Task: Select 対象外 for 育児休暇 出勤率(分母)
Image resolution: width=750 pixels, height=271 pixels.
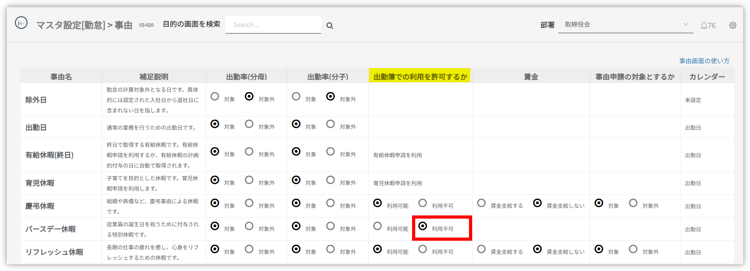Action: [249, 180]
